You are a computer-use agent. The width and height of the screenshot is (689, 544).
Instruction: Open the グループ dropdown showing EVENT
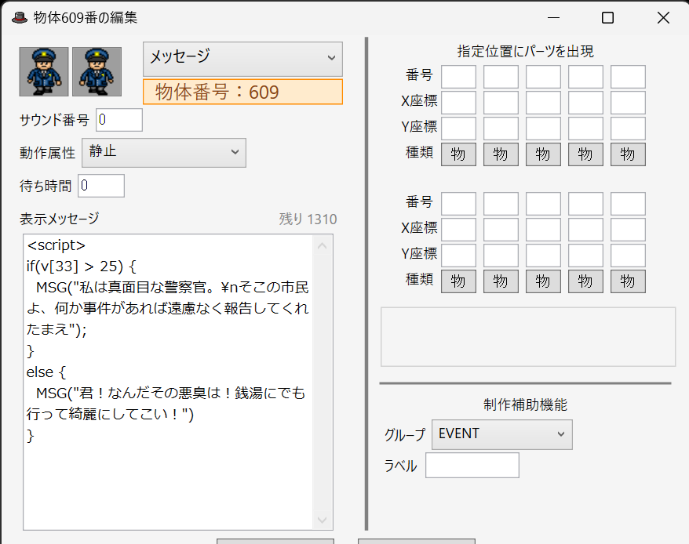tap(501, 434)
